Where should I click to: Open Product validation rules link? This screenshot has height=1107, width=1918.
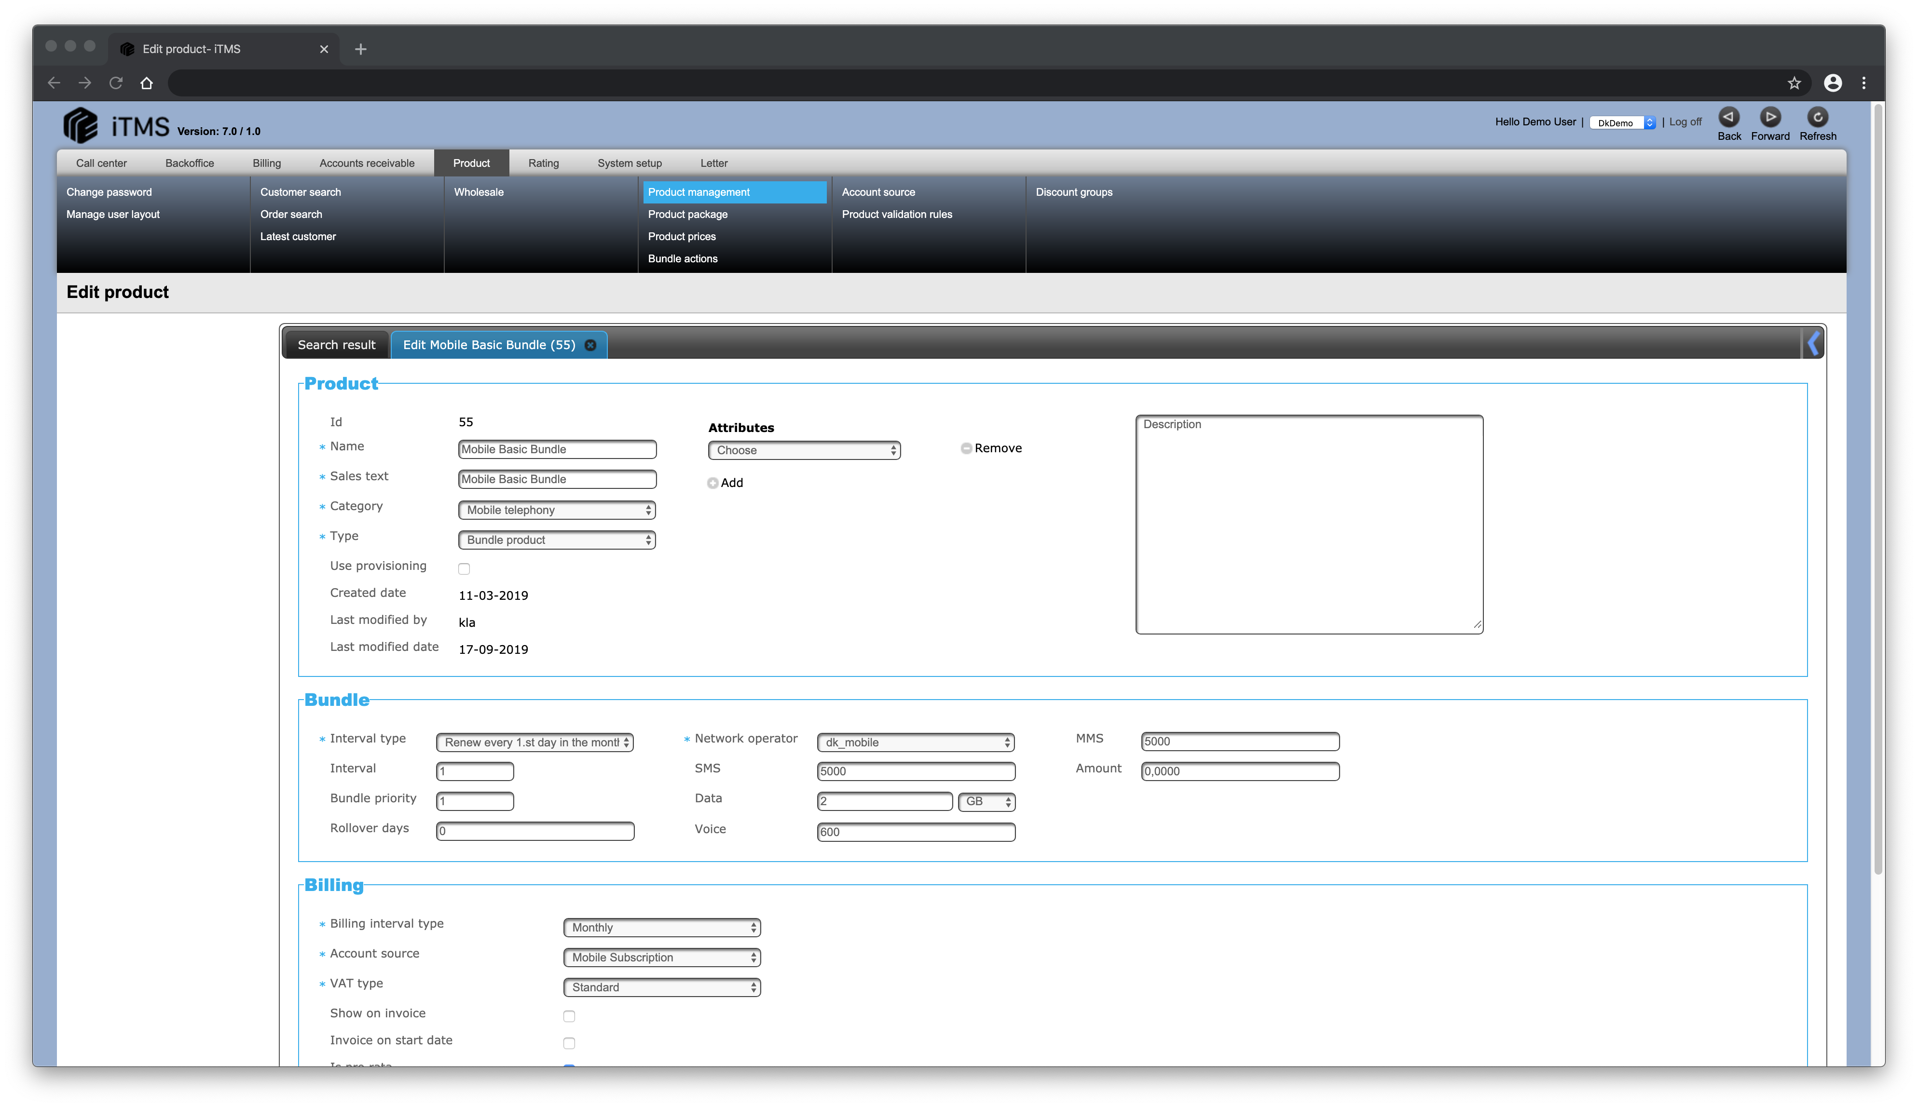(x=897, y=215)
